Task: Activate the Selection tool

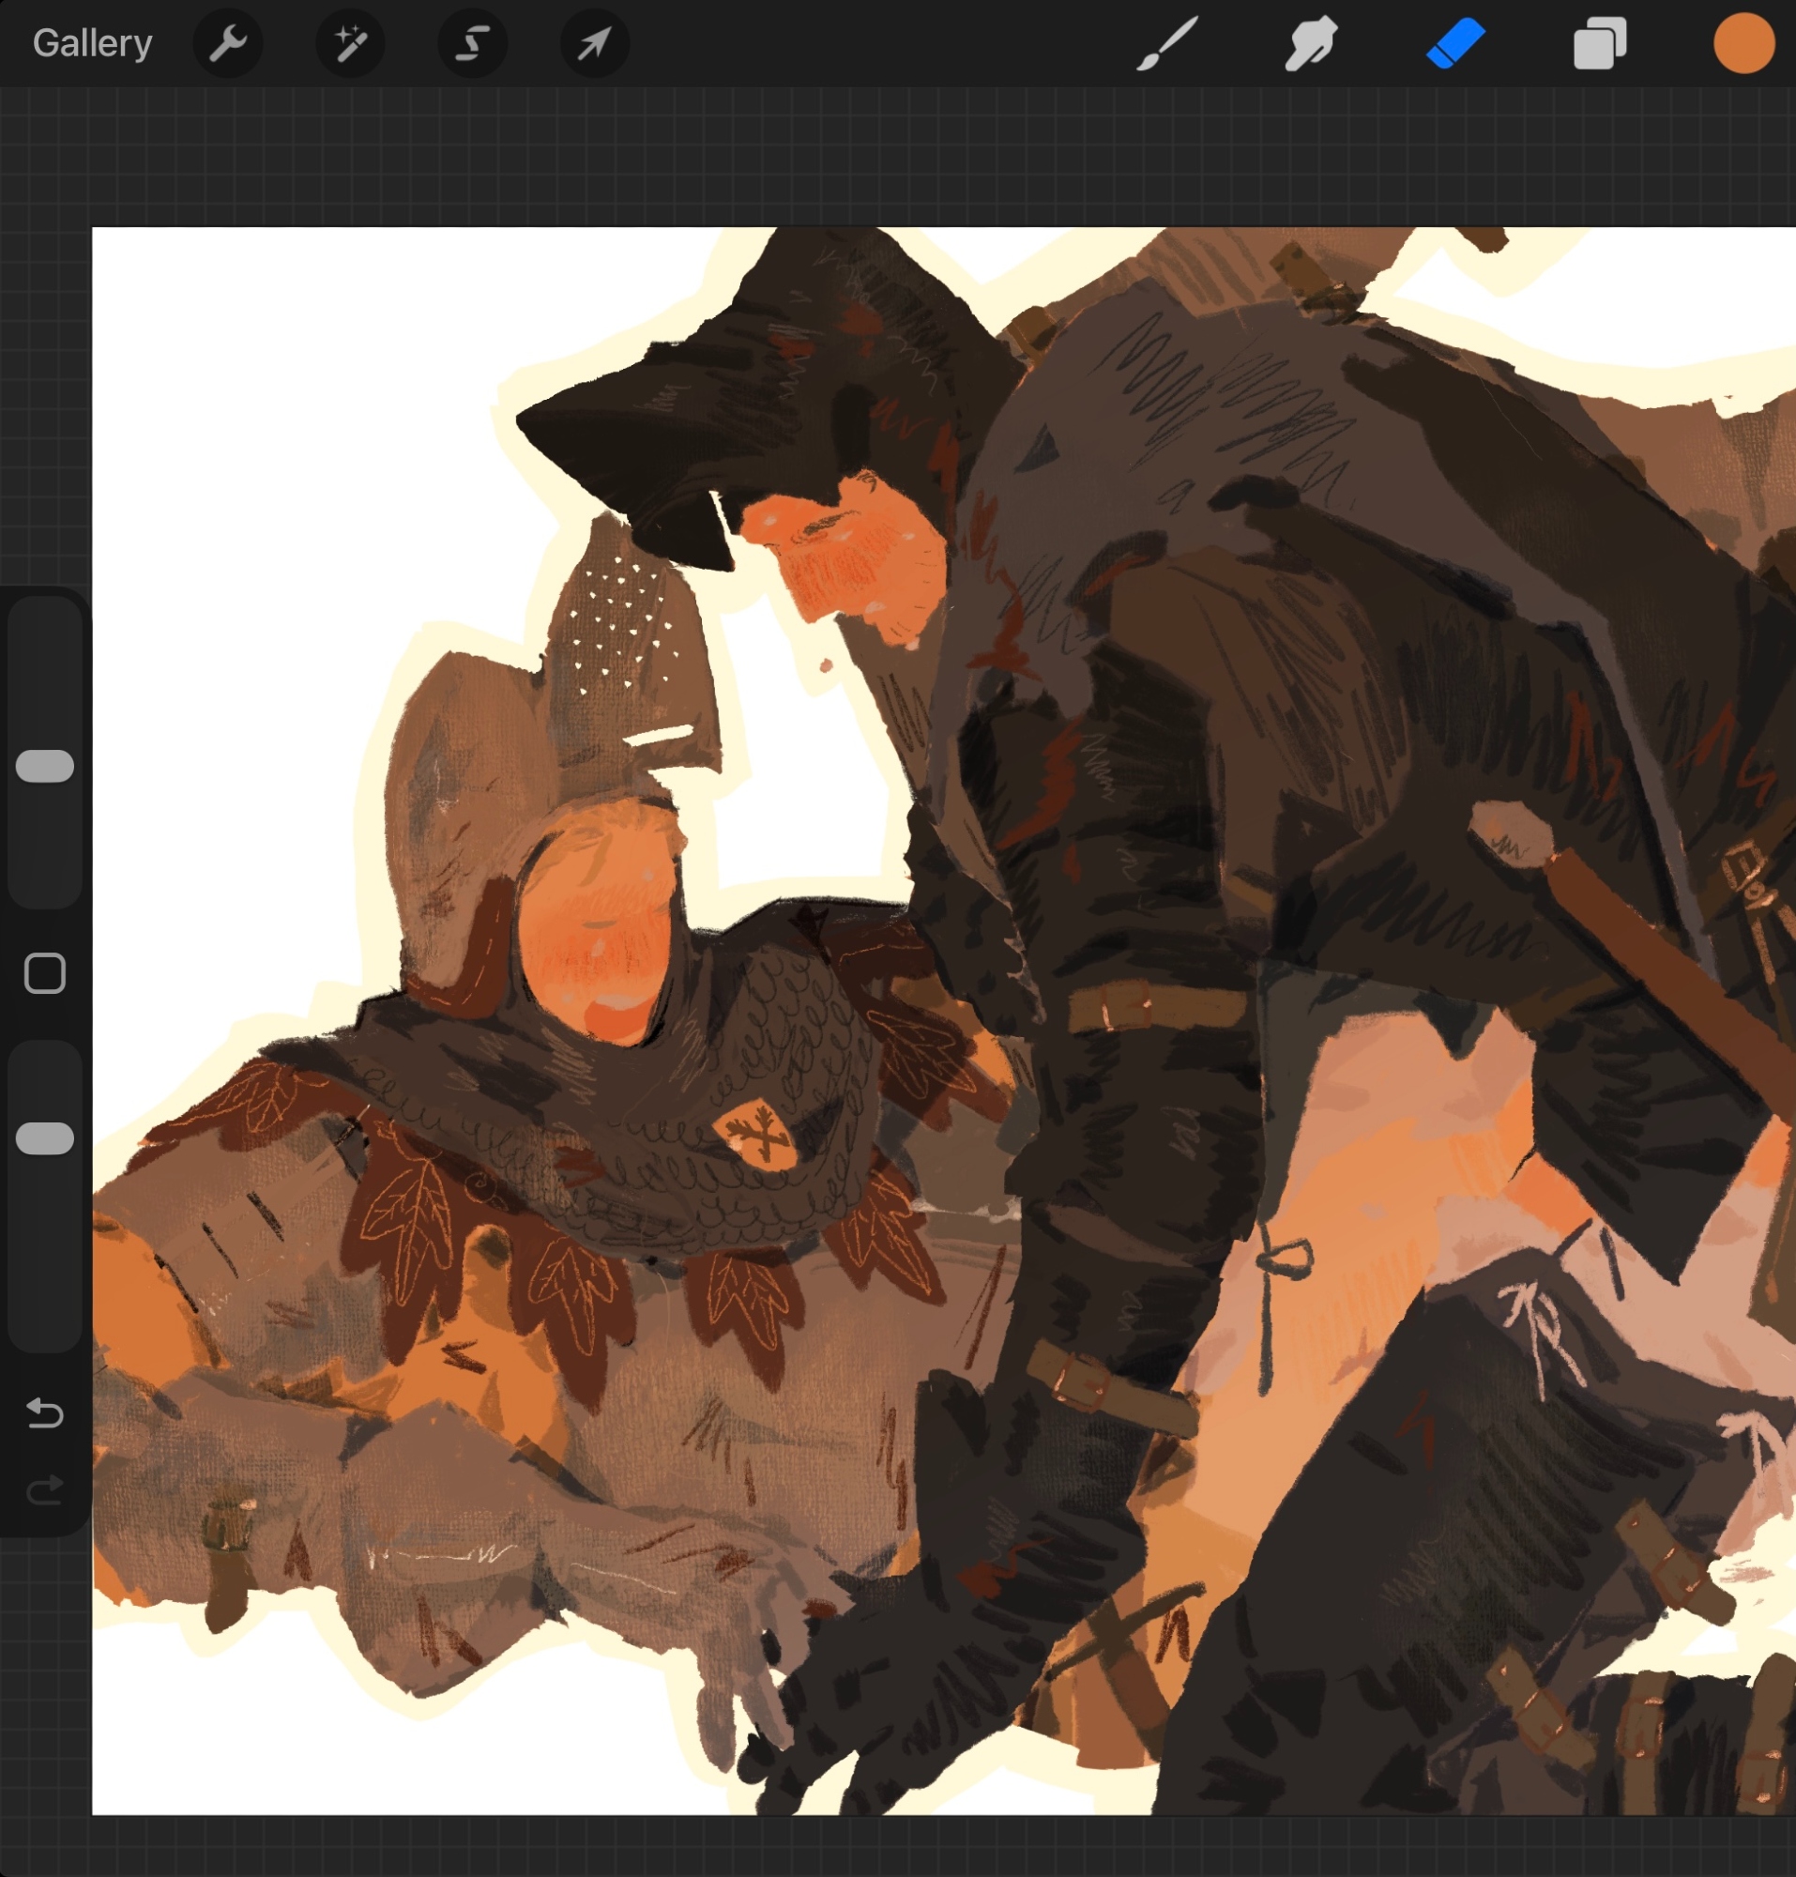Action: pos(472,44)
